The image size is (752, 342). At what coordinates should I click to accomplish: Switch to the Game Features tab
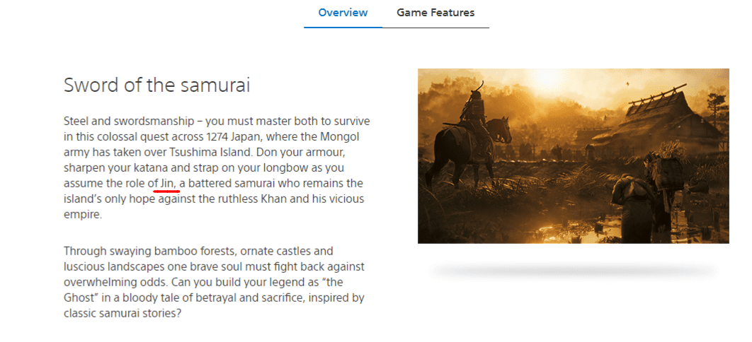click(435, 13)
